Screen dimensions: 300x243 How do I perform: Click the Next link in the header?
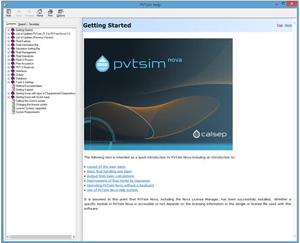288,25
